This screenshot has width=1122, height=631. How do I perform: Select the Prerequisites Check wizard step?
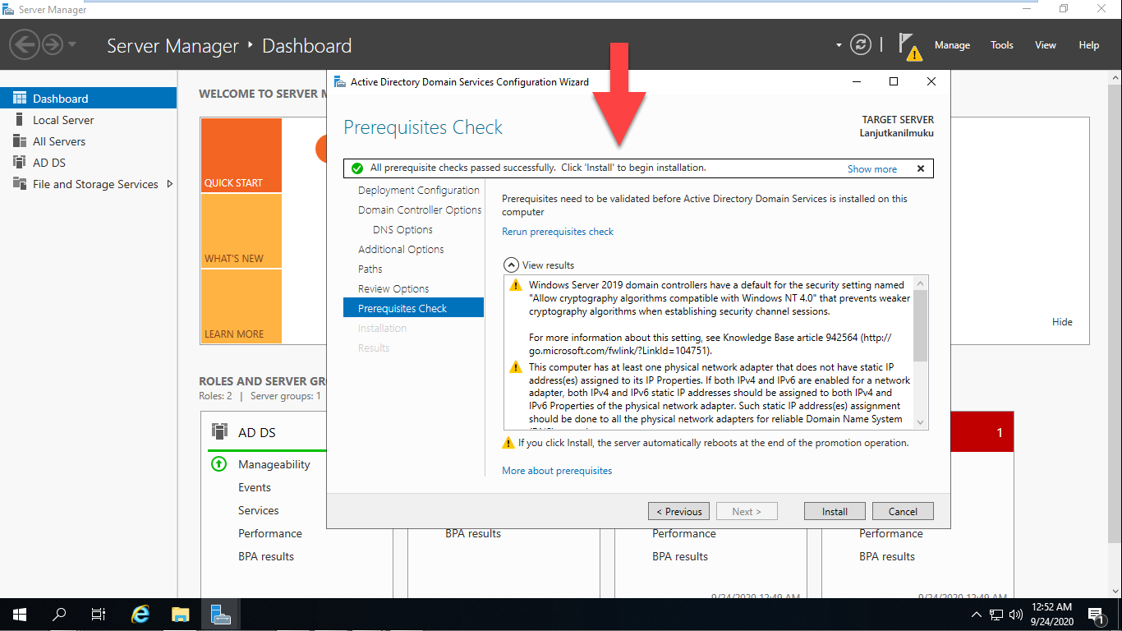pos(413,308)
